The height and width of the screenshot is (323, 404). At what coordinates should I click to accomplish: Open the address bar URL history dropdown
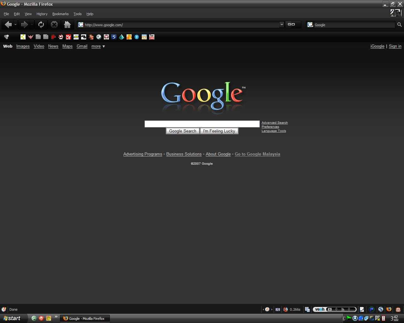[282, 25]
